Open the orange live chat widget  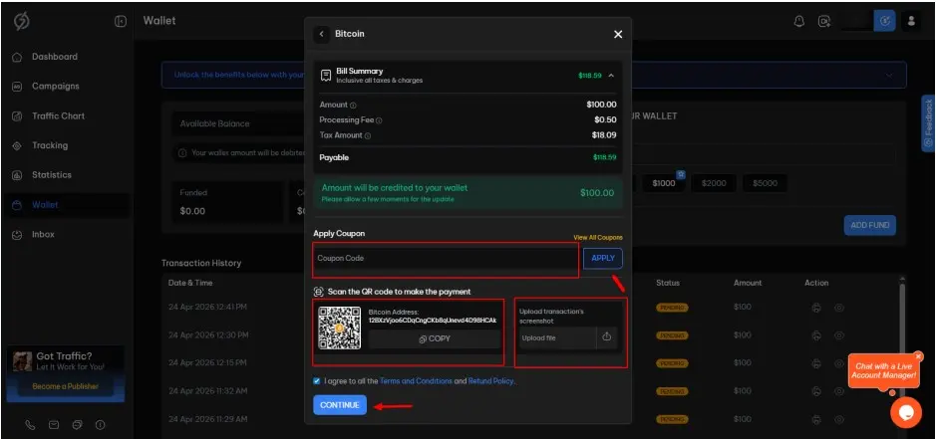[x=905, y=412]
